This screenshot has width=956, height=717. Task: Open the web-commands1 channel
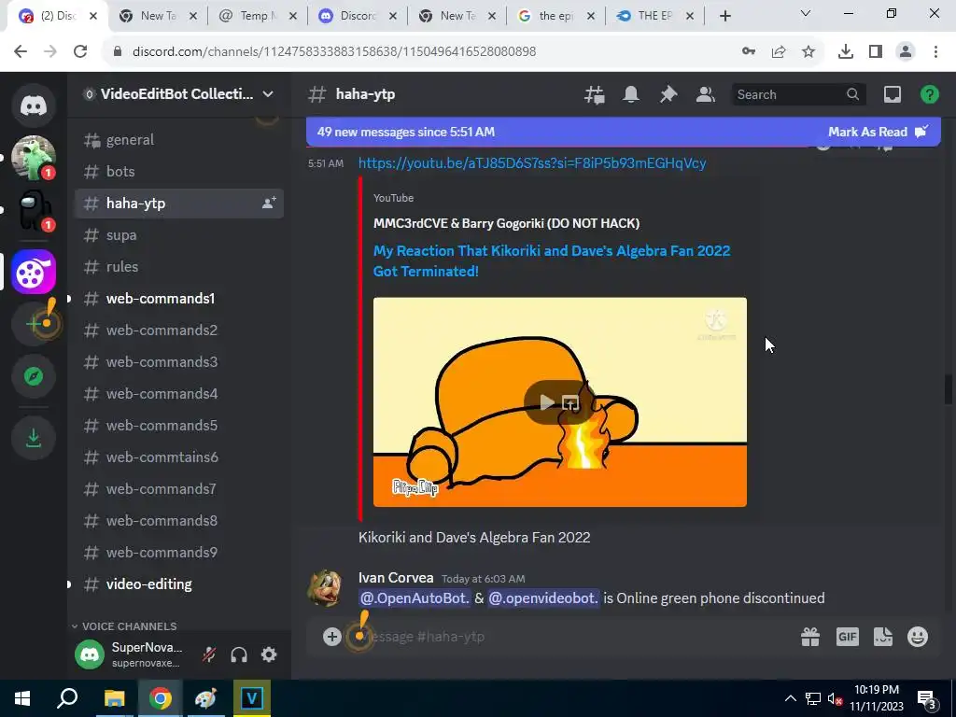coord(178,298)
